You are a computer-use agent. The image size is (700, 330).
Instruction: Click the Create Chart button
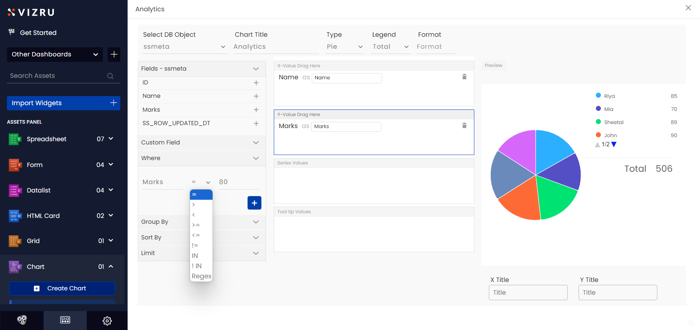click(x=62, y=289)
